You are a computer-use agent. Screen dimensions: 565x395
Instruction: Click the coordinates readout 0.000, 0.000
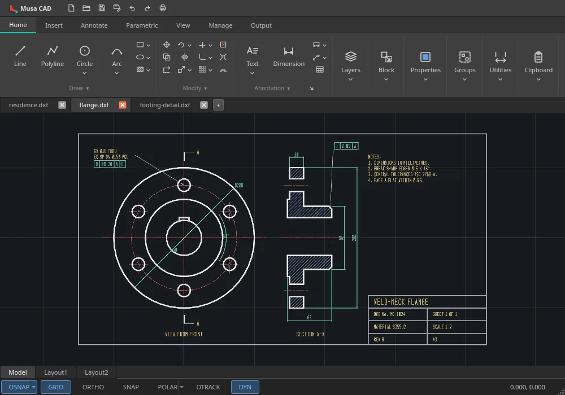528,387
